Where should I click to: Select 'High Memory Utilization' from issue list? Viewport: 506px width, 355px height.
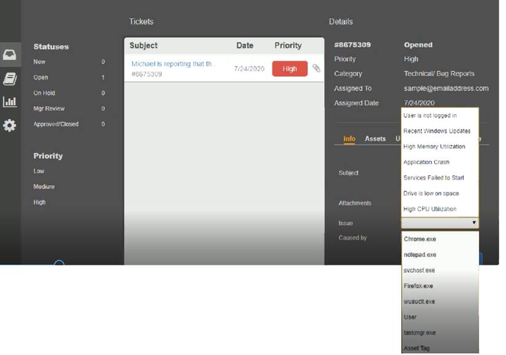click(x=434, y=147)
